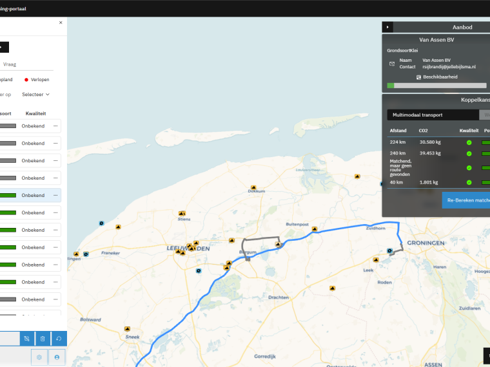Click the 1.801 kg CO2 value
The height and width of the screenshot is (367, 490).
429,182
